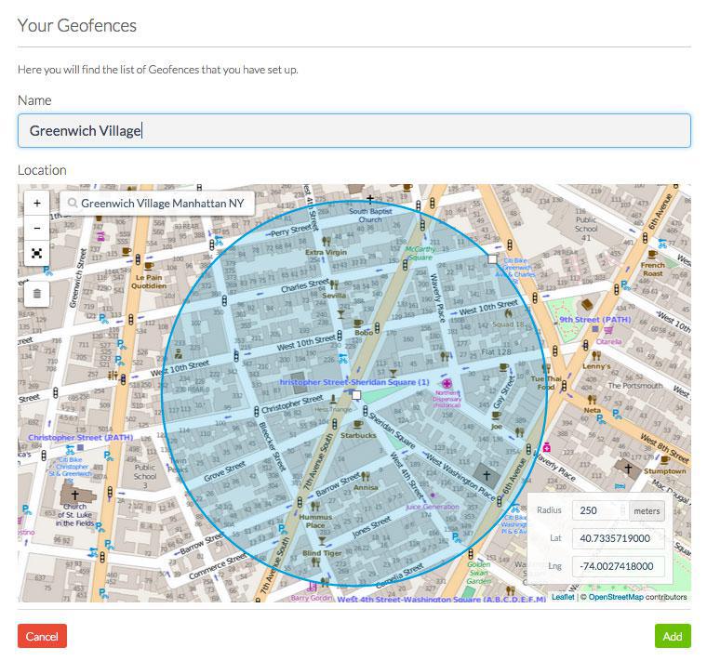Click the circle's center handle square

pos(355,395)
